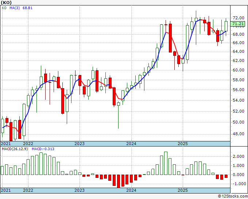
Task: Click the 68.00 price axis label
Action: (239, 34)
